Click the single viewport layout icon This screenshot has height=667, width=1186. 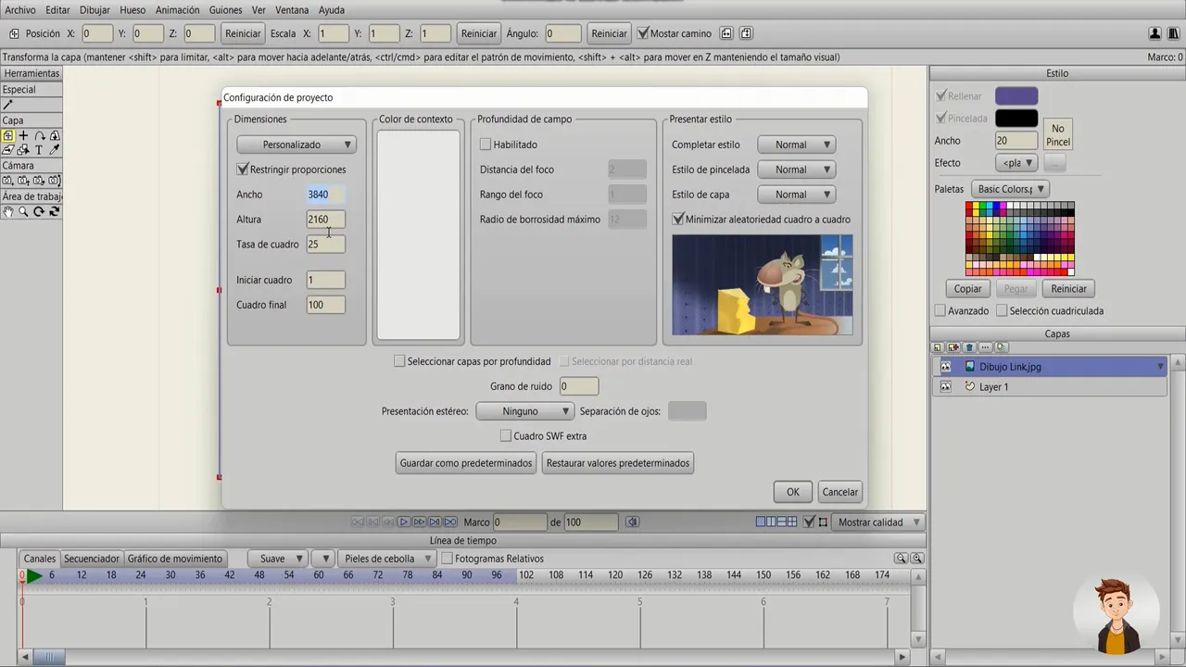click(761, 522)
